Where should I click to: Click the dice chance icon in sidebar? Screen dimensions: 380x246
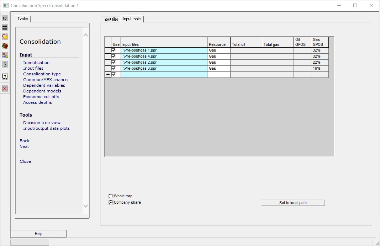click(5, 46)
